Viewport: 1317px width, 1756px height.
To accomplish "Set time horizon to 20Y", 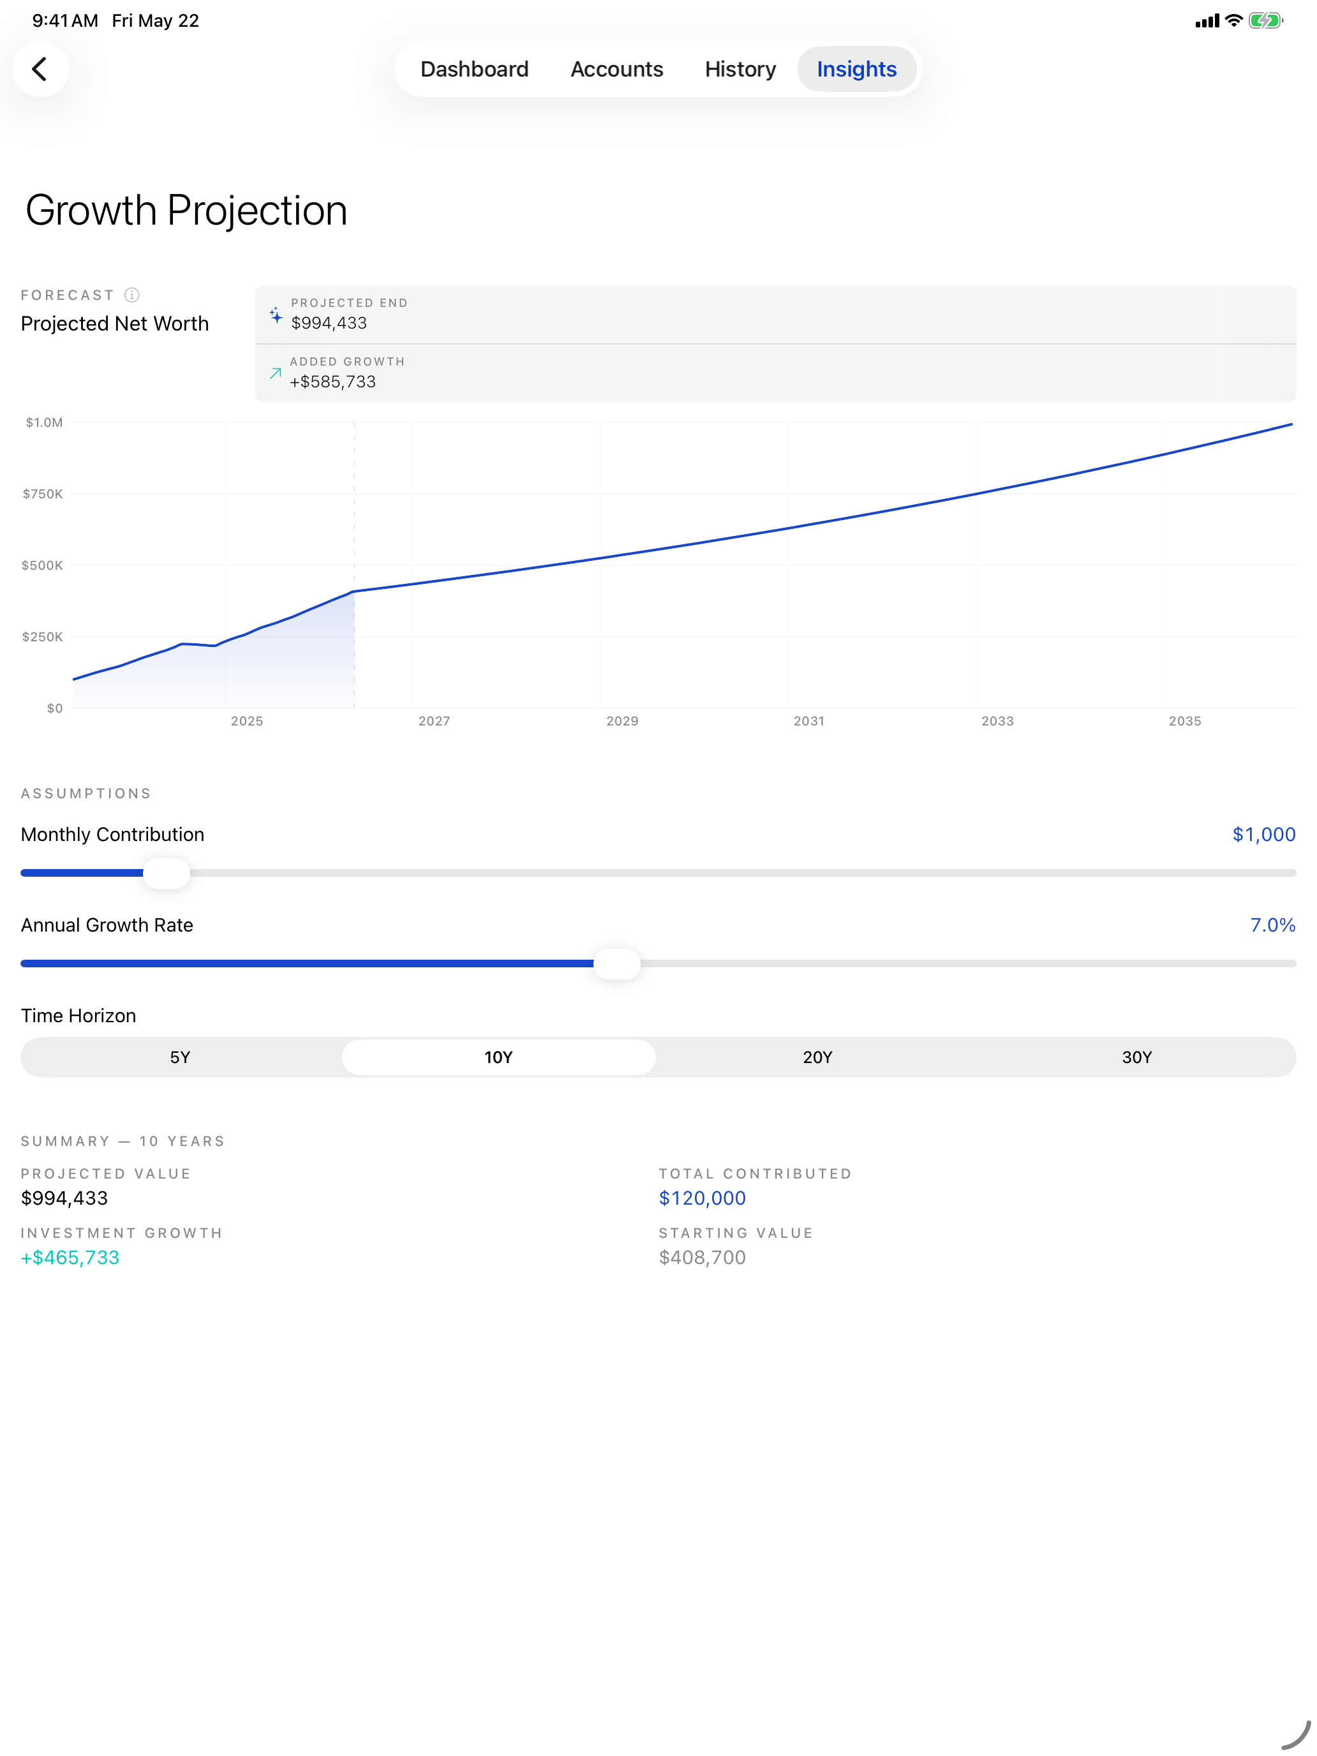I will 817,1057.
